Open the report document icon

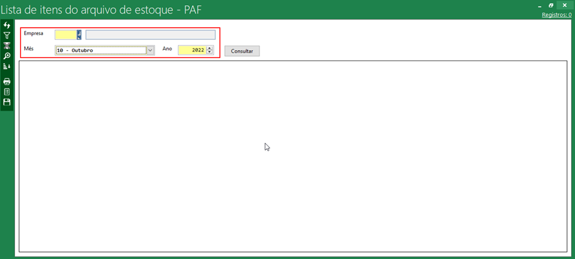point(7,92)
